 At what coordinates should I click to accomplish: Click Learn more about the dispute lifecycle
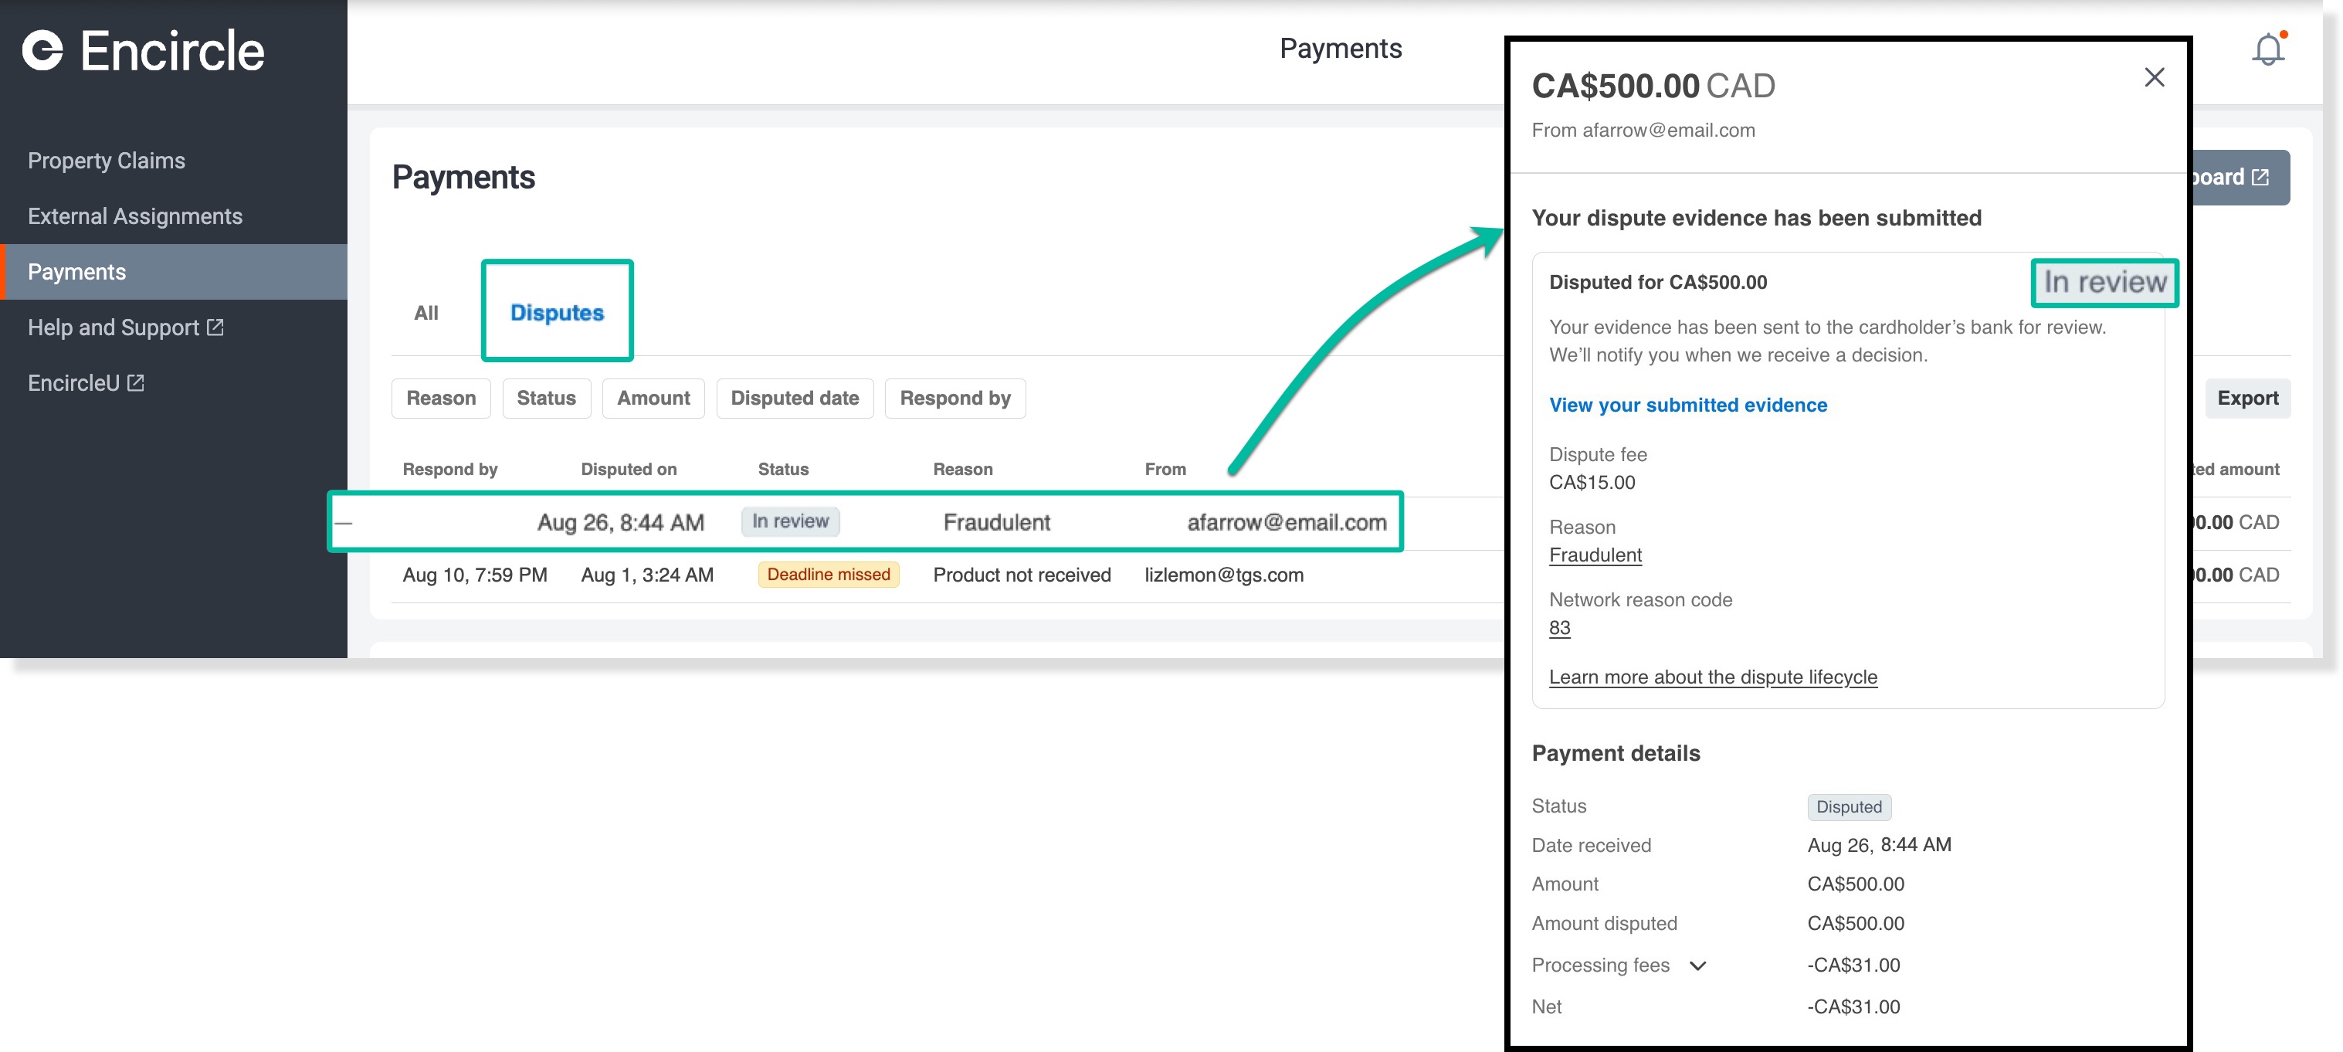coord(1712,677)
